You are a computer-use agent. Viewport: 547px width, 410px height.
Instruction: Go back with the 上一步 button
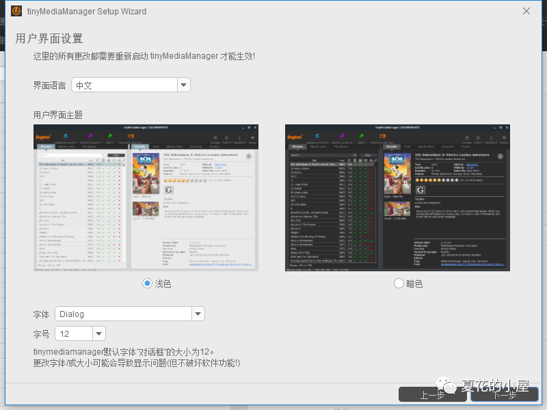click(432, 394)
